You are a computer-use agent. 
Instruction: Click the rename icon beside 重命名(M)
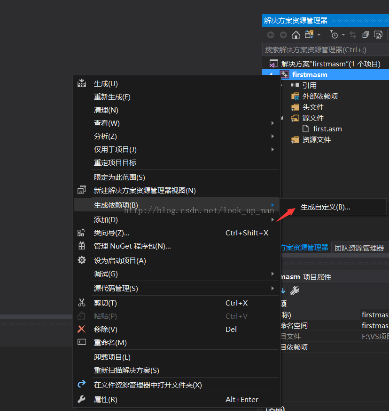click(x=82, y=342)
